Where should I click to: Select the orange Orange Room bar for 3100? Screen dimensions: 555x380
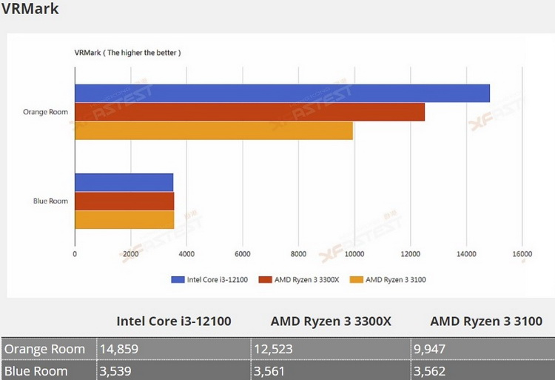click(213, 130)
